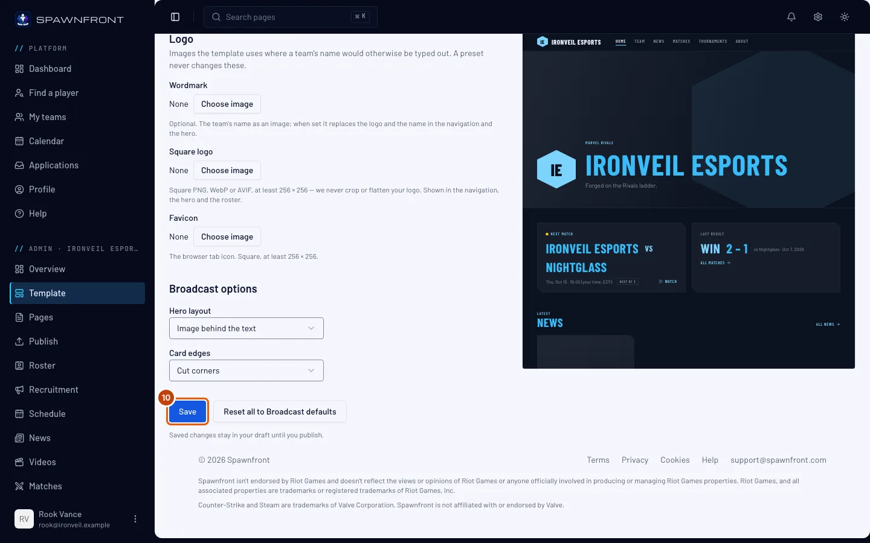Click the Publish upload icon
This screenshot has height=543, width=870.
pos(19,341)
